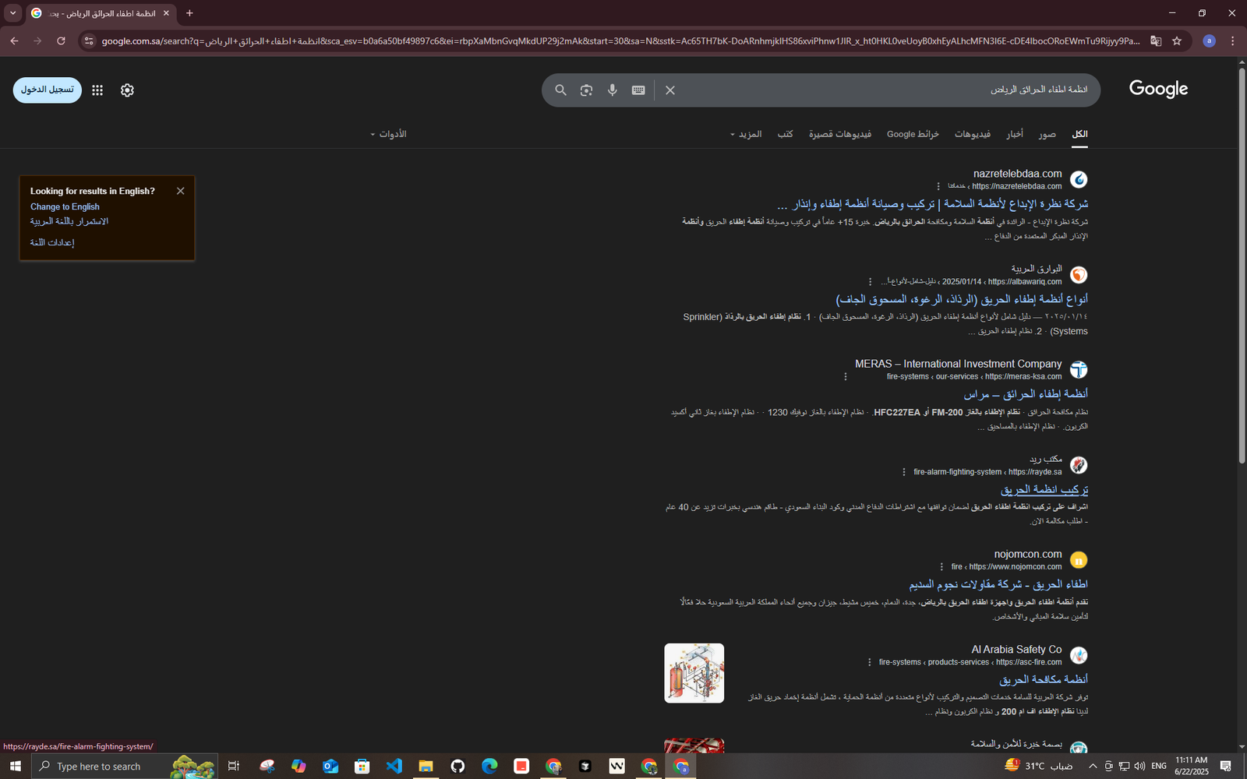
Task: Clear the search query with X icon
Action: [670, 90]
